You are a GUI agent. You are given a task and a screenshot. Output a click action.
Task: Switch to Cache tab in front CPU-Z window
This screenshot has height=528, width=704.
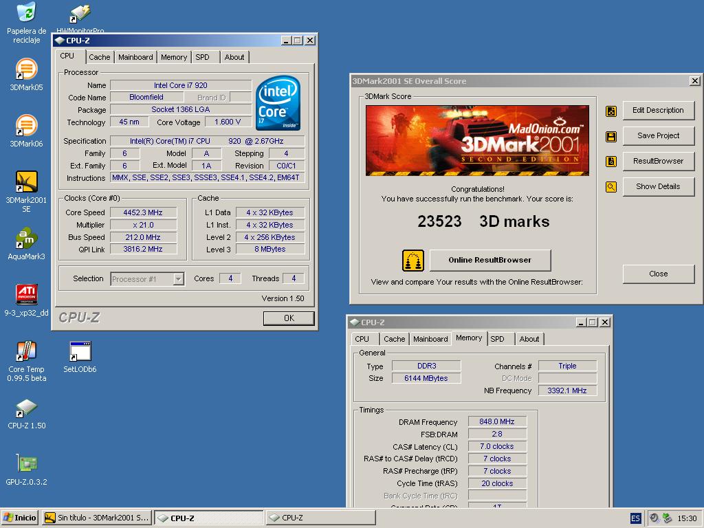[99, 57]
